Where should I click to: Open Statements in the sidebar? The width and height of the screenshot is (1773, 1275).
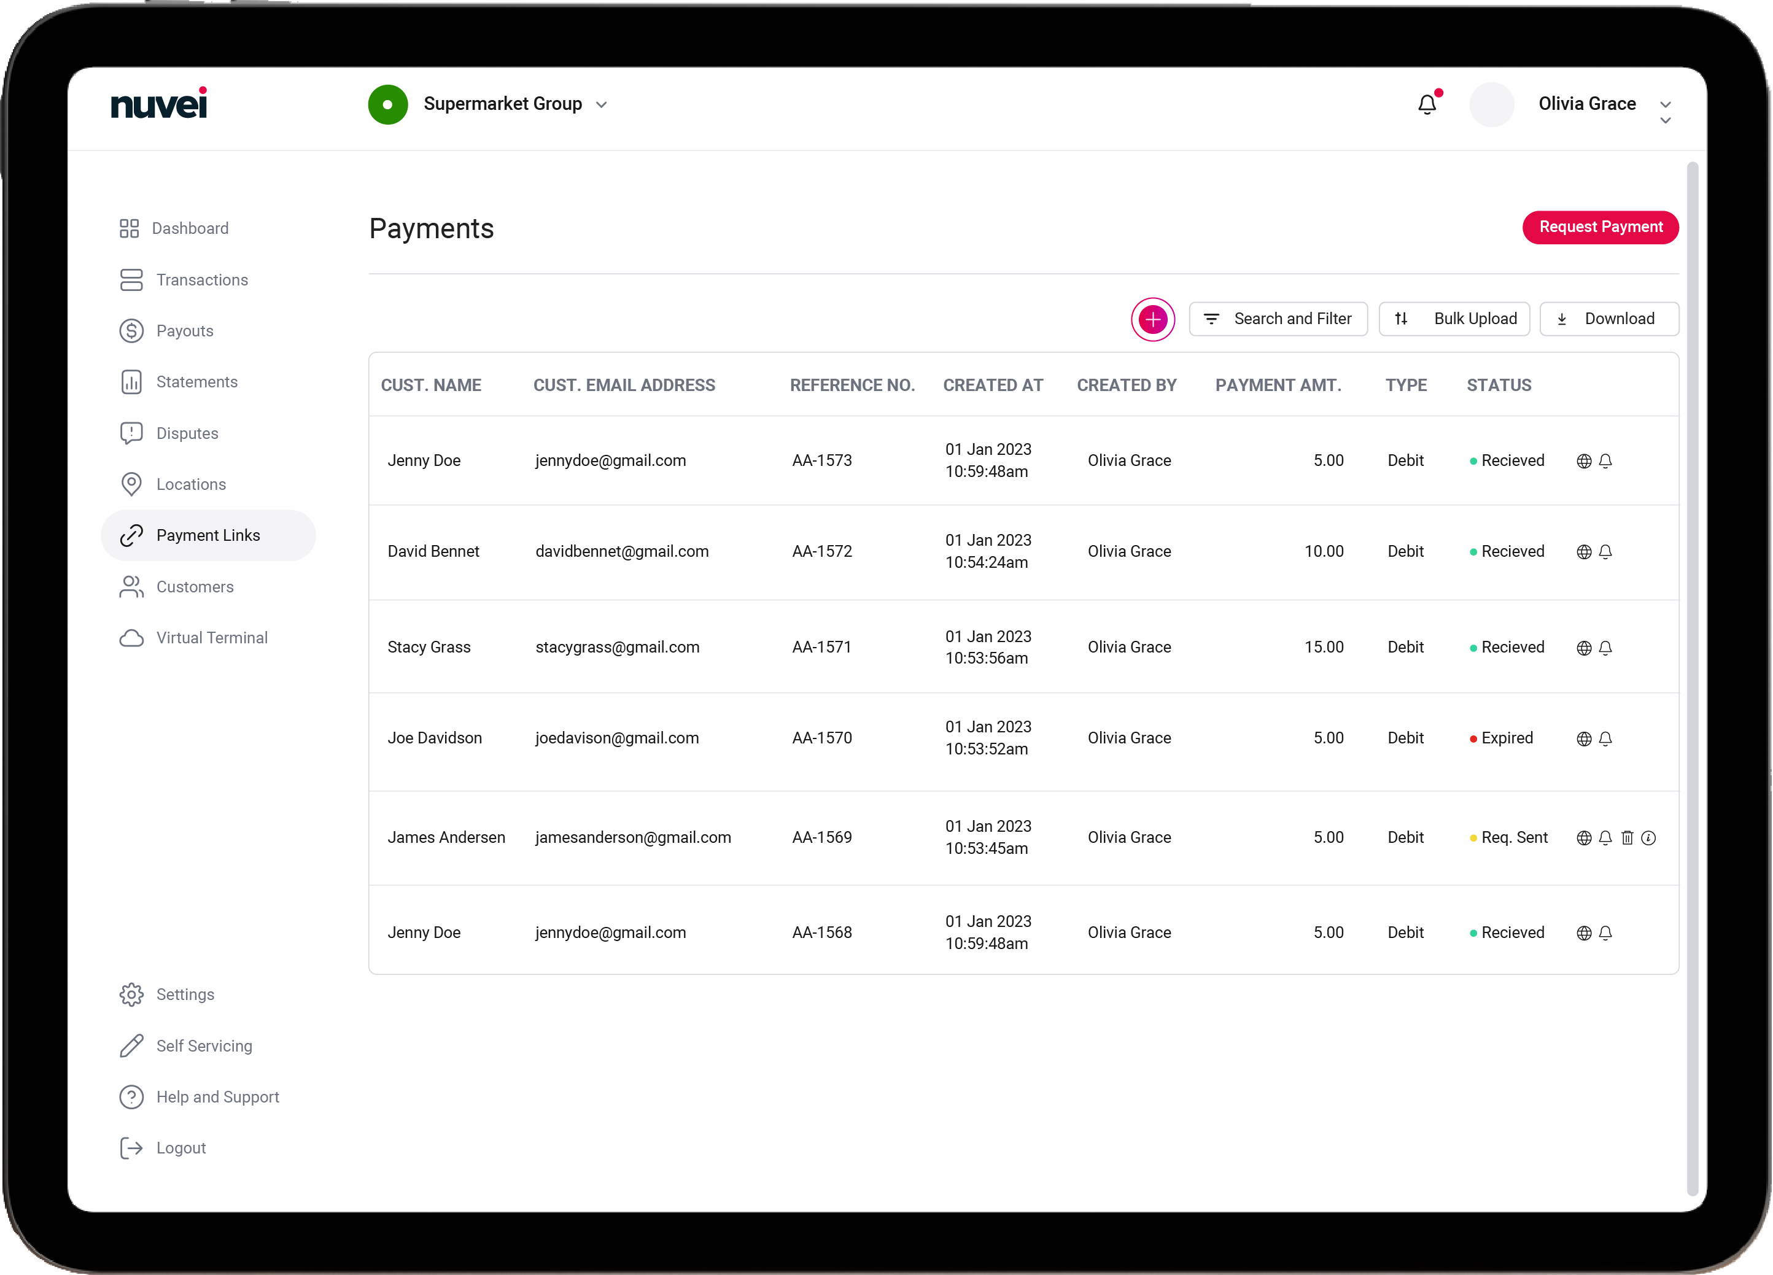179,382
